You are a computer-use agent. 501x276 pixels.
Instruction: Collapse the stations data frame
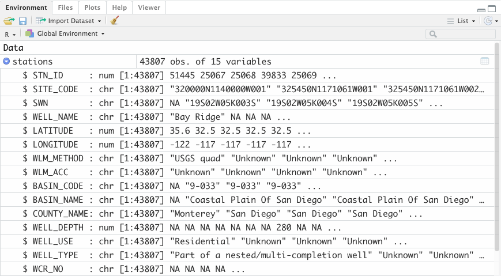coord(6,62)
